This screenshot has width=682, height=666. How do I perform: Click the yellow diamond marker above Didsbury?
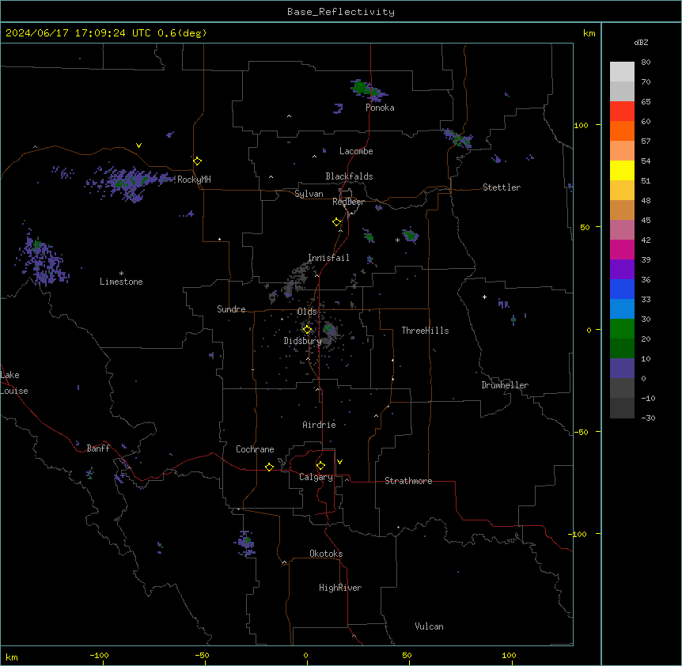click(x=307, y=330)
